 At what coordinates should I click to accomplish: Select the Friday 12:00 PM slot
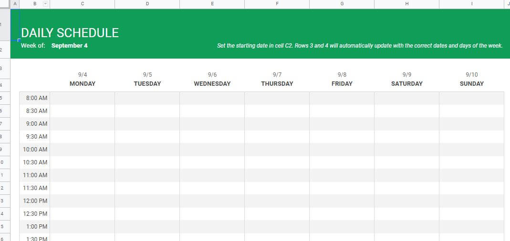coord(342,201)
